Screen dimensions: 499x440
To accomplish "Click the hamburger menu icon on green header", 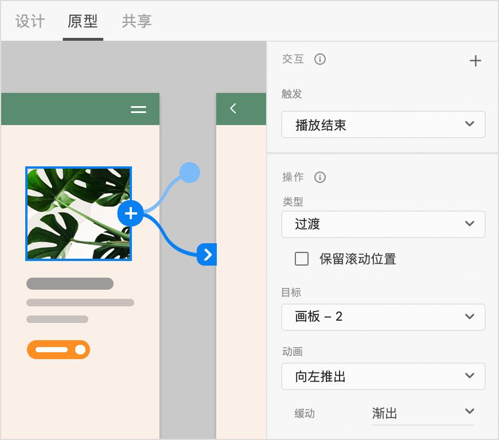I will pos(138,109).
